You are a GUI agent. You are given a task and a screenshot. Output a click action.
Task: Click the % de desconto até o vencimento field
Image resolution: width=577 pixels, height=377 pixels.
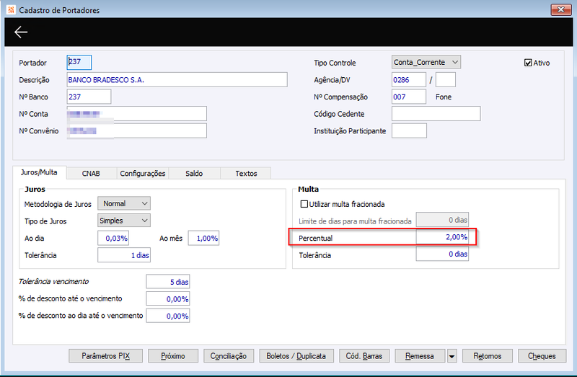tap(168, 298)
